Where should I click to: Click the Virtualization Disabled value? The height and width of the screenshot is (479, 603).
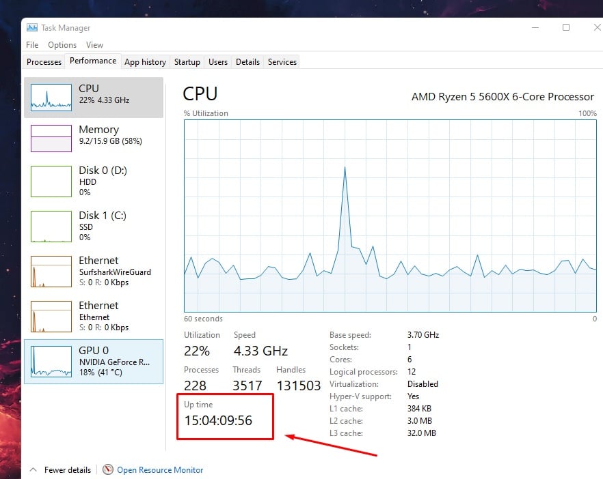click(423, 383)
